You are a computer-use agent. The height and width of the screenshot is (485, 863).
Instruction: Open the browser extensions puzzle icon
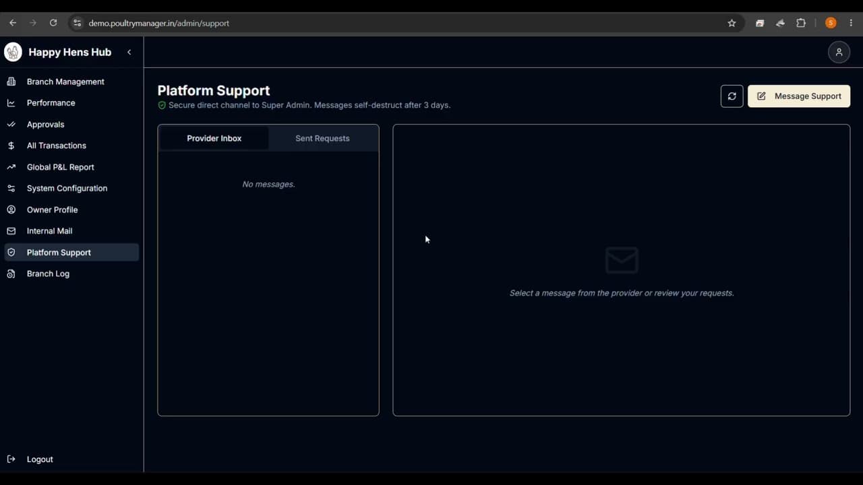click(x=801, y=23)
